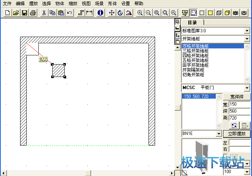Image resolution: width=252 pixels, height=176 pixels.
Task: Select the Move cross-arrows tool
Action: click(112, 13)
